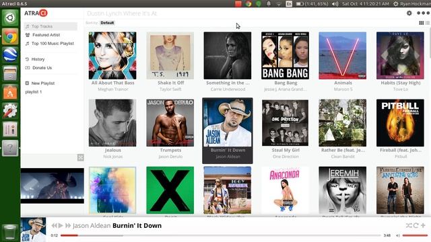Play Steal My Girl cover

coord(285,123)
